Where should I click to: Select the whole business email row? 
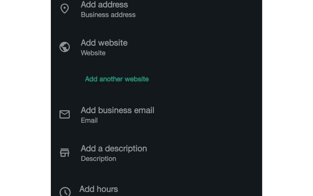click(156, 115)
